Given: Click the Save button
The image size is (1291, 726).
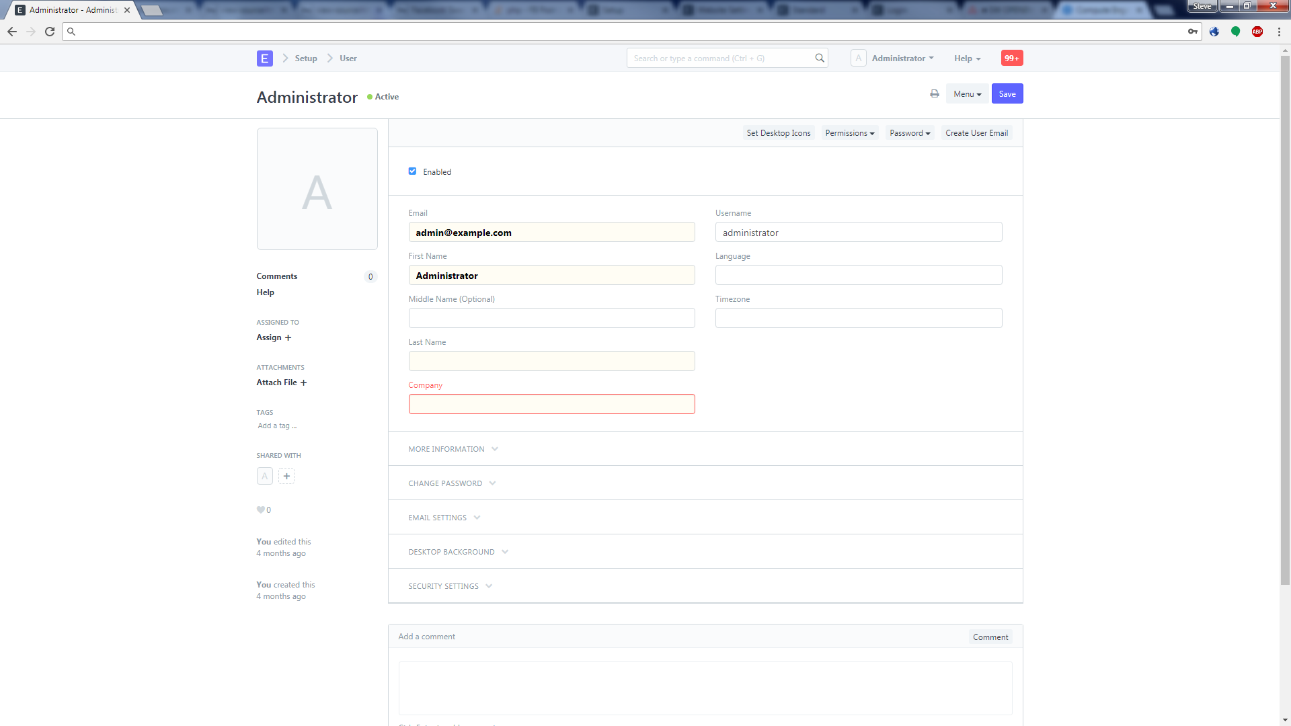Looking at the screenshot, I should [x=1007, y=93].
